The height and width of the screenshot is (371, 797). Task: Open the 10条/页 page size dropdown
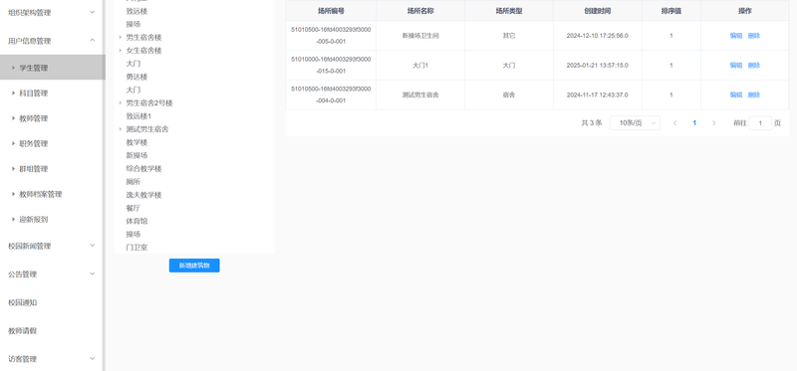[635, 122]
